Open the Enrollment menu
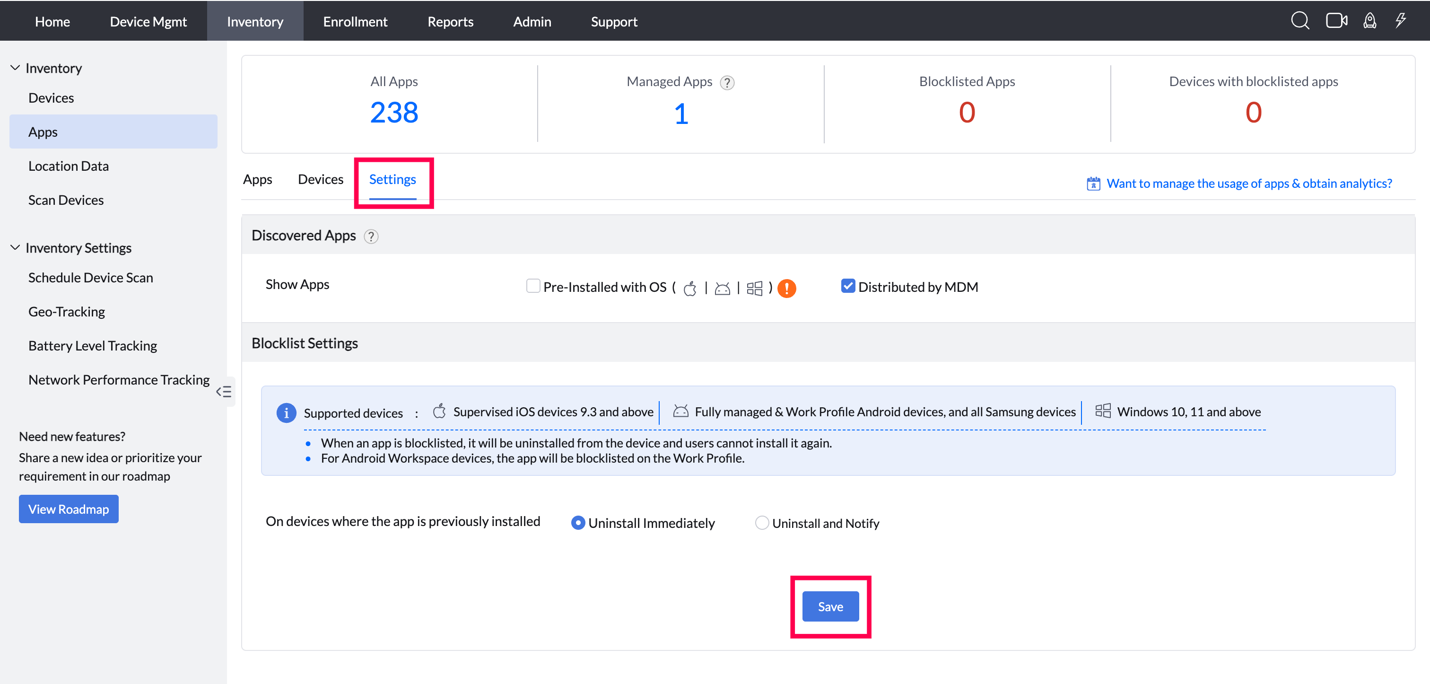The image size is (1430, 684). click(355, 22)
